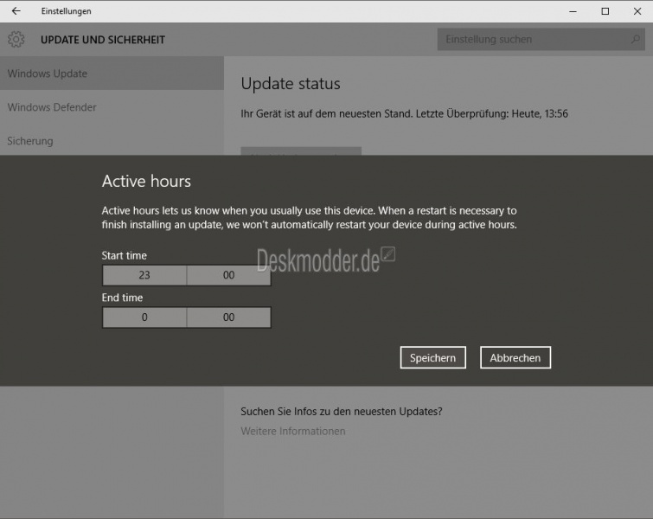
Task: Click the settings gear icon
Action: click(16, 40)
